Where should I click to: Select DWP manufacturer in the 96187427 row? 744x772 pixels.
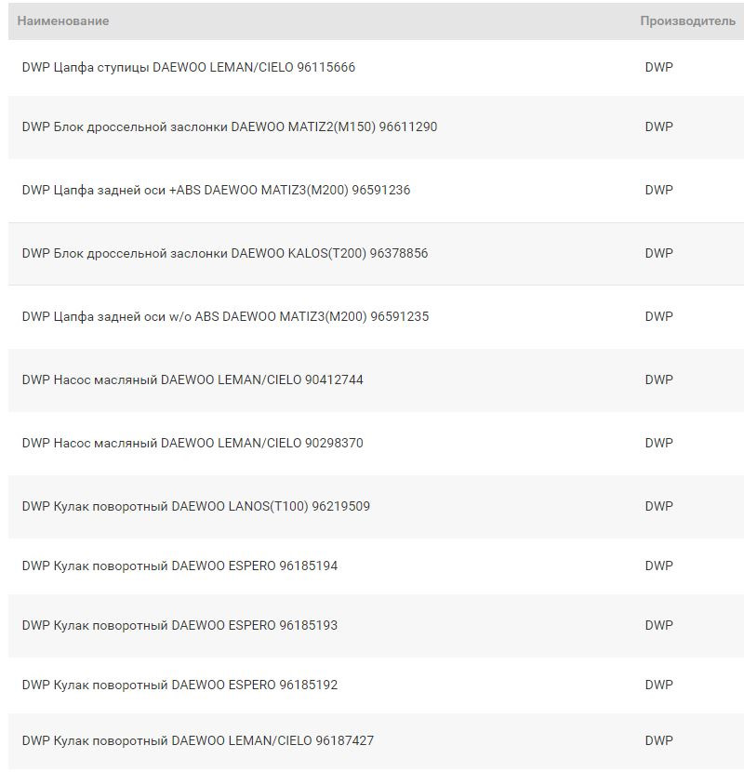658,740
